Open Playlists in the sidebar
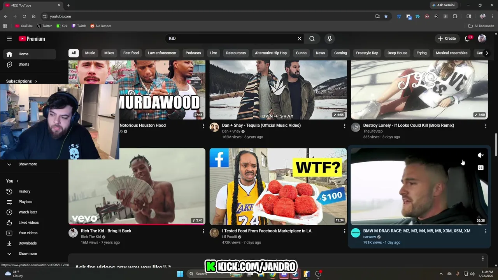Screen dimensions: 498x280 (x=29, y=202)
